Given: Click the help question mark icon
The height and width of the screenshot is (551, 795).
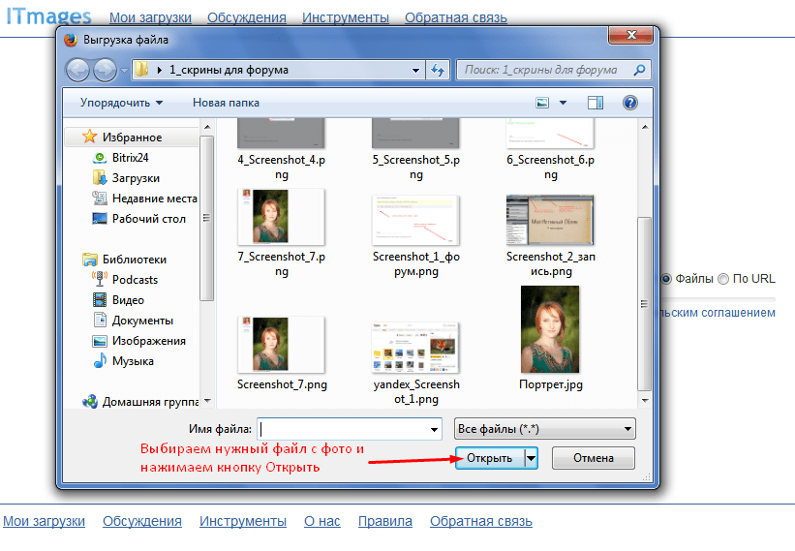Looking at the screenshot, I should point(629,103).
